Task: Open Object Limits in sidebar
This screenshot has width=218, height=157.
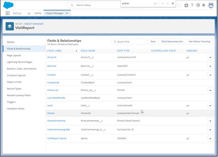Action: coord(14,82)
